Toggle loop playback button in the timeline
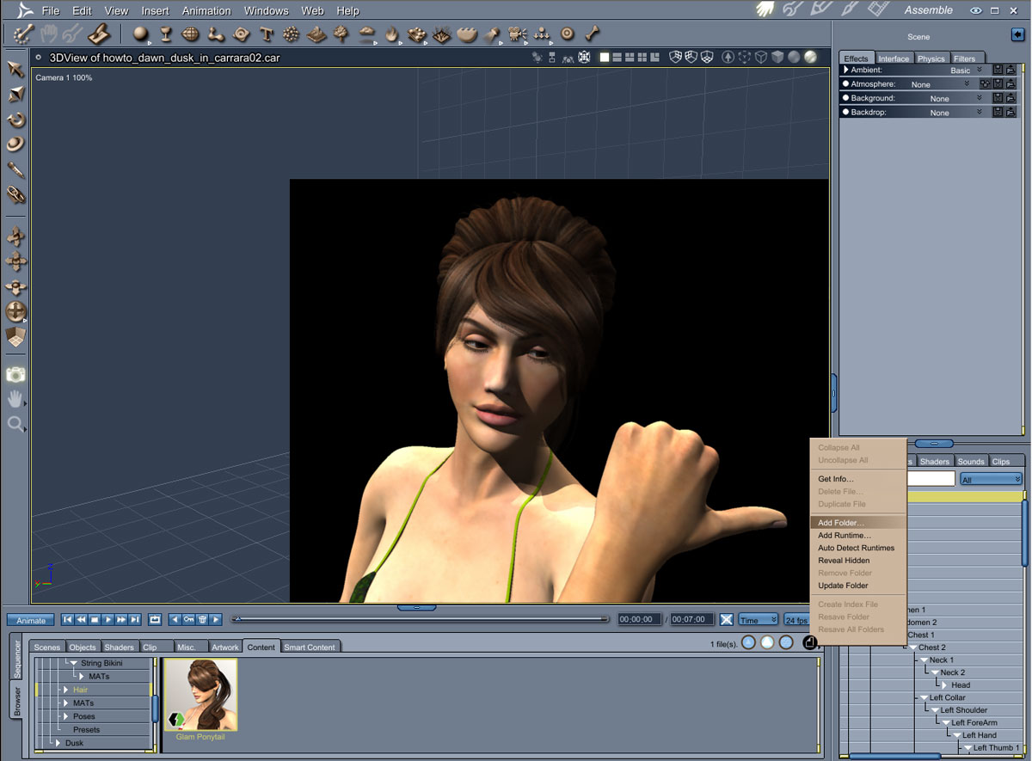Image resolution: width=1032 pixels, height=761 pixels. 155,619
